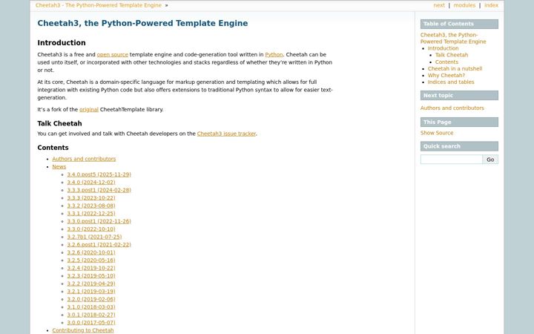Follow the 'Python' link in introduction
The width and height of the screenshot is (534, 334).
(x=274, y=54)
